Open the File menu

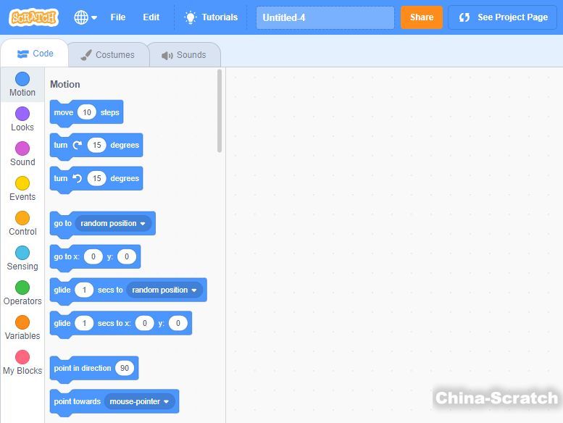pos(117,17)
